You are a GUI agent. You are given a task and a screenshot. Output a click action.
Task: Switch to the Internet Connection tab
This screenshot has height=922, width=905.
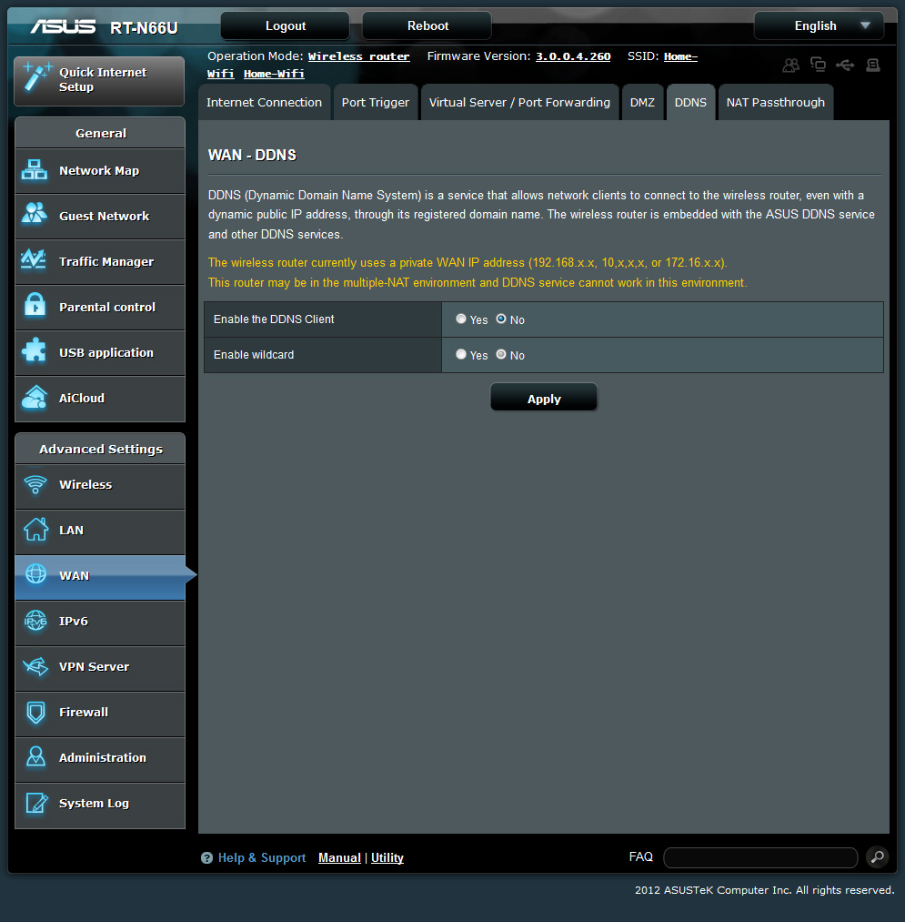pyautogui.click(x=265, y=102)
